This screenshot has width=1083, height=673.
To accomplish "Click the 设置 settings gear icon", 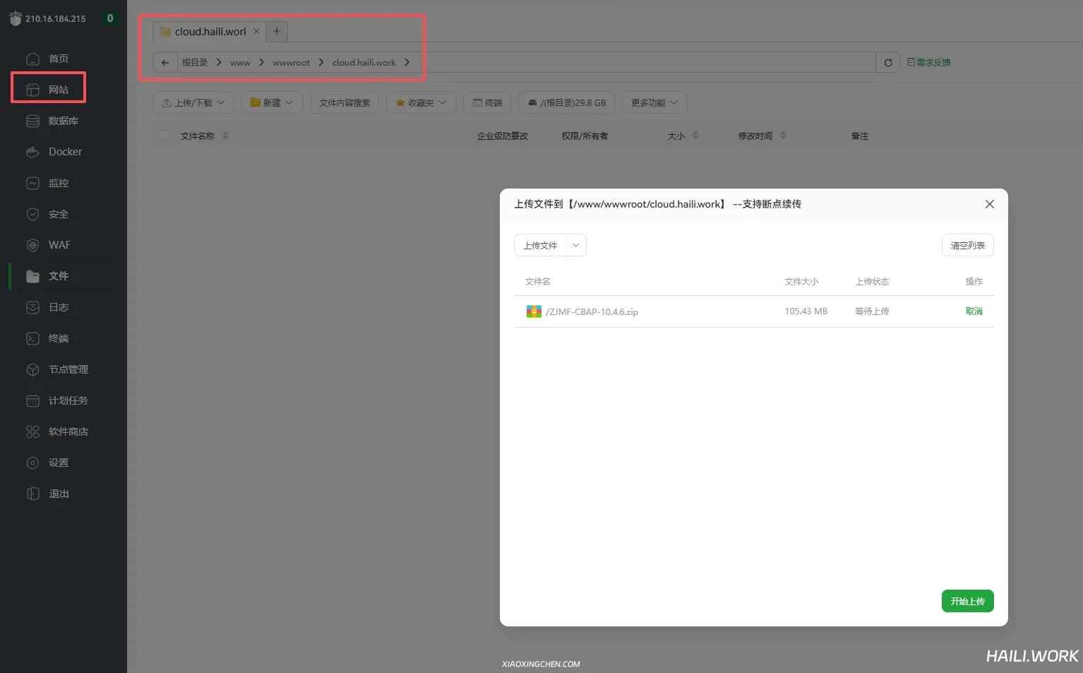I will (x=32, y=463).
